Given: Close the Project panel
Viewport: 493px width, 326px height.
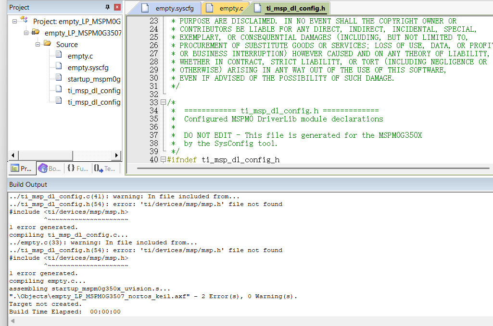Looking at the screenshot, I should pyautogui.click(x=117, y=7).
